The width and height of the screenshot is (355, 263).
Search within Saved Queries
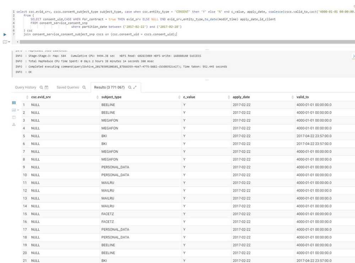84,87
